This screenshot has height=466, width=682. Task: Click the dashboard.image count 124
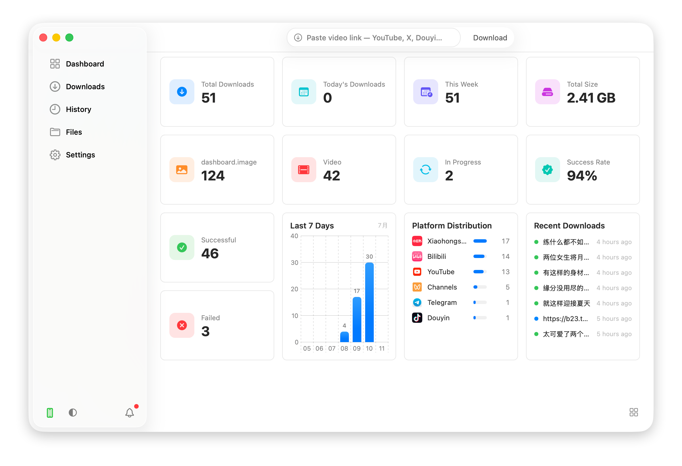coord(213,176)
